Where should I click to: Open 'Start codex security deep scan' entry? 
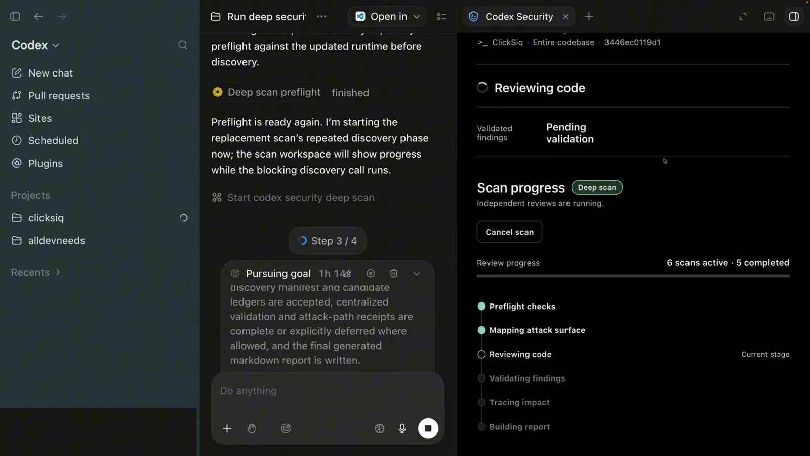coord(293,198)
